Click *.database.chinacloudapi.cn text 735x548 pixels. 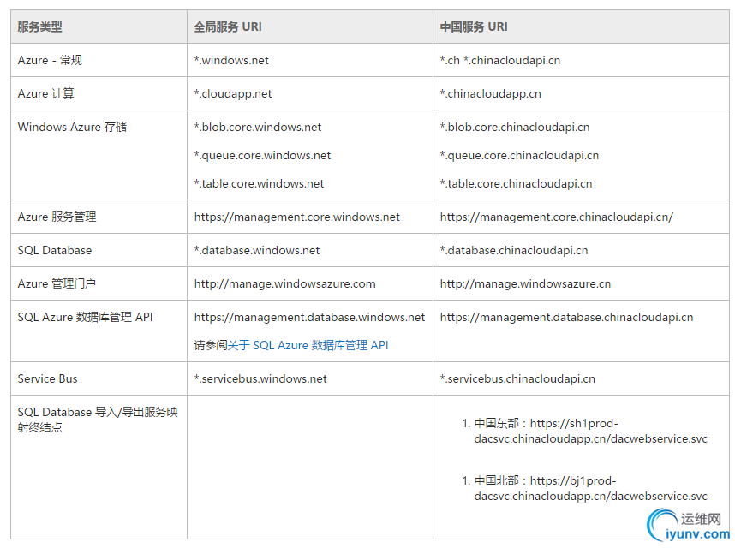click(514, 251)
